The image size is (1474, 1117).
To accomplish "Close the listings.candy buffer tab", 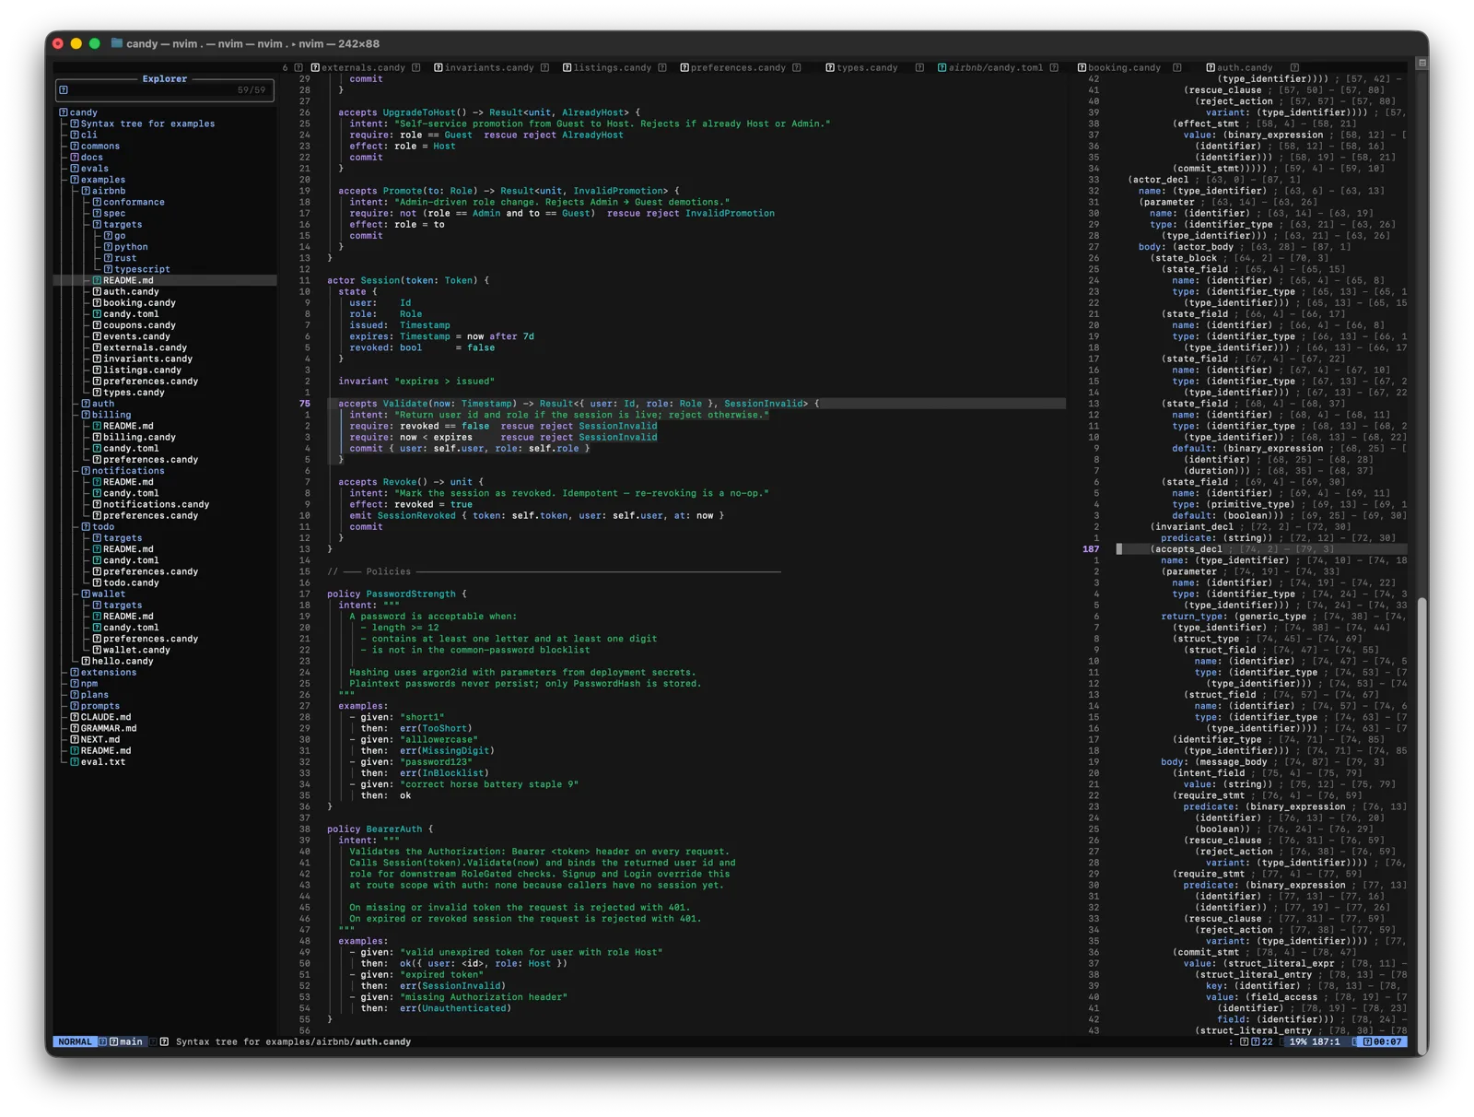I will tap(662, 67).
